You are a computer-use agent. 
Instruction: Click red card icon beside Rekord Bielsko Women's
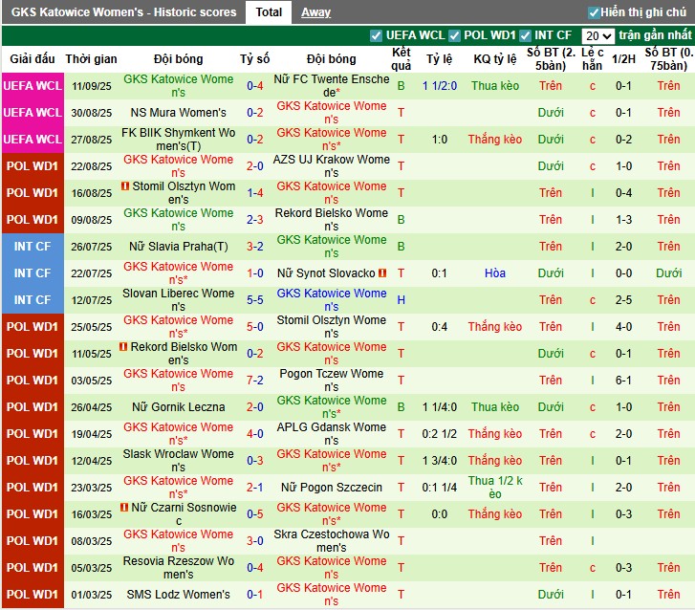(x=124, y=347)
